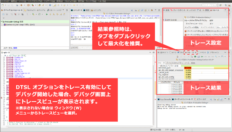Screen dimensions: 232x132
Task: Collapse the Preloader-Debug connection tree node
Action: 1,22
